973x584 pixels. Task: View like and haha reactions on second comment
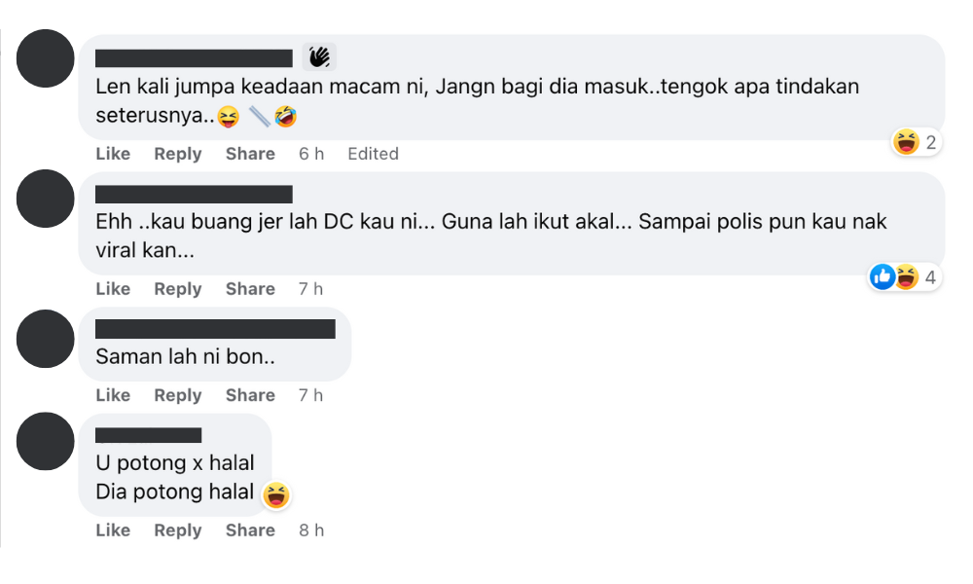click(x=905, y=277)
